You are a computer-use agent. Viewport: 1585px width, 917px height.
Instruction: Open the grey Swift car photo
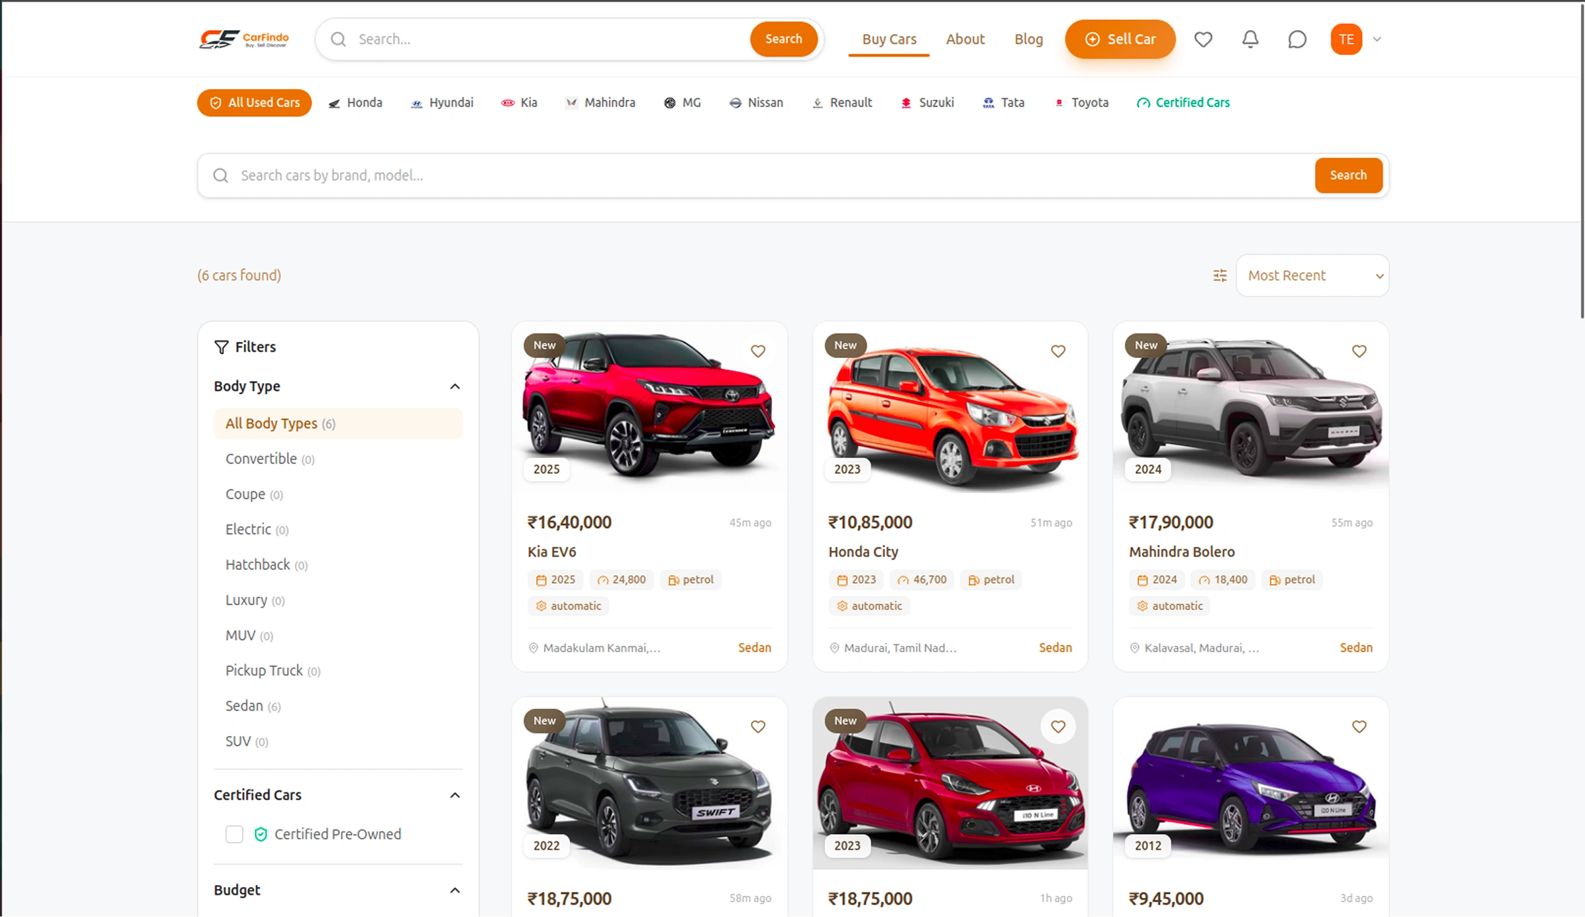pyautogui.click(x=649, y=783)
